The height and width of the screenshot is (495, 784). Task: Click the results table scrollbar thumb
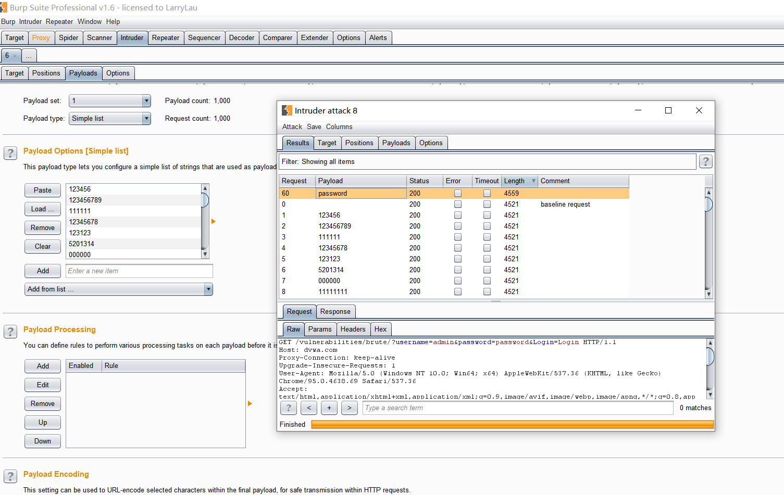[708, 204]
